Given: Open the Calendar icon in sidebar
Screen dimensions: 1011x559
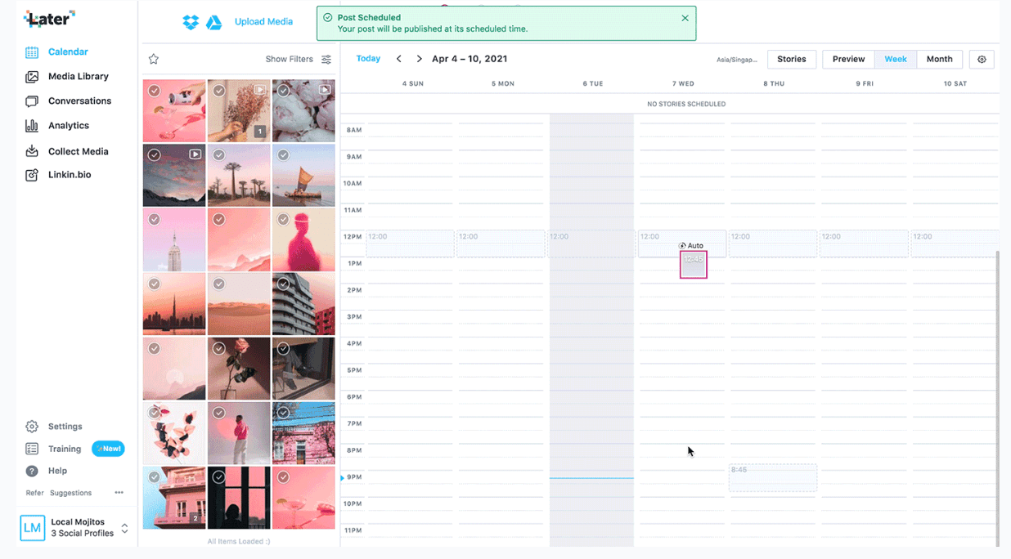Looking at the screenshot, I should tap(32, 52).
